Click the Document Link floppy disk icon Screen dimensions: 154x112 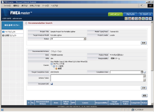(52, 84)
